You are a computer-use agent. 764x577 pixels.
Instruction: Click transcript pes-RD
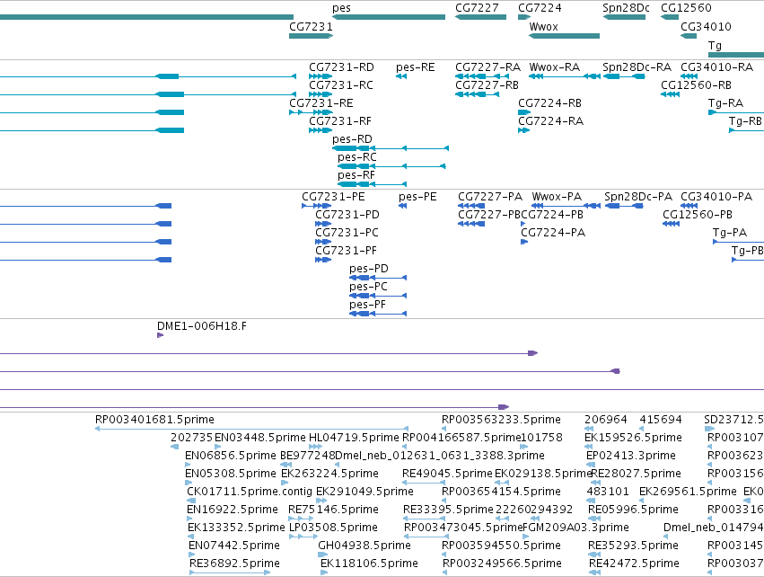[352, 139]
